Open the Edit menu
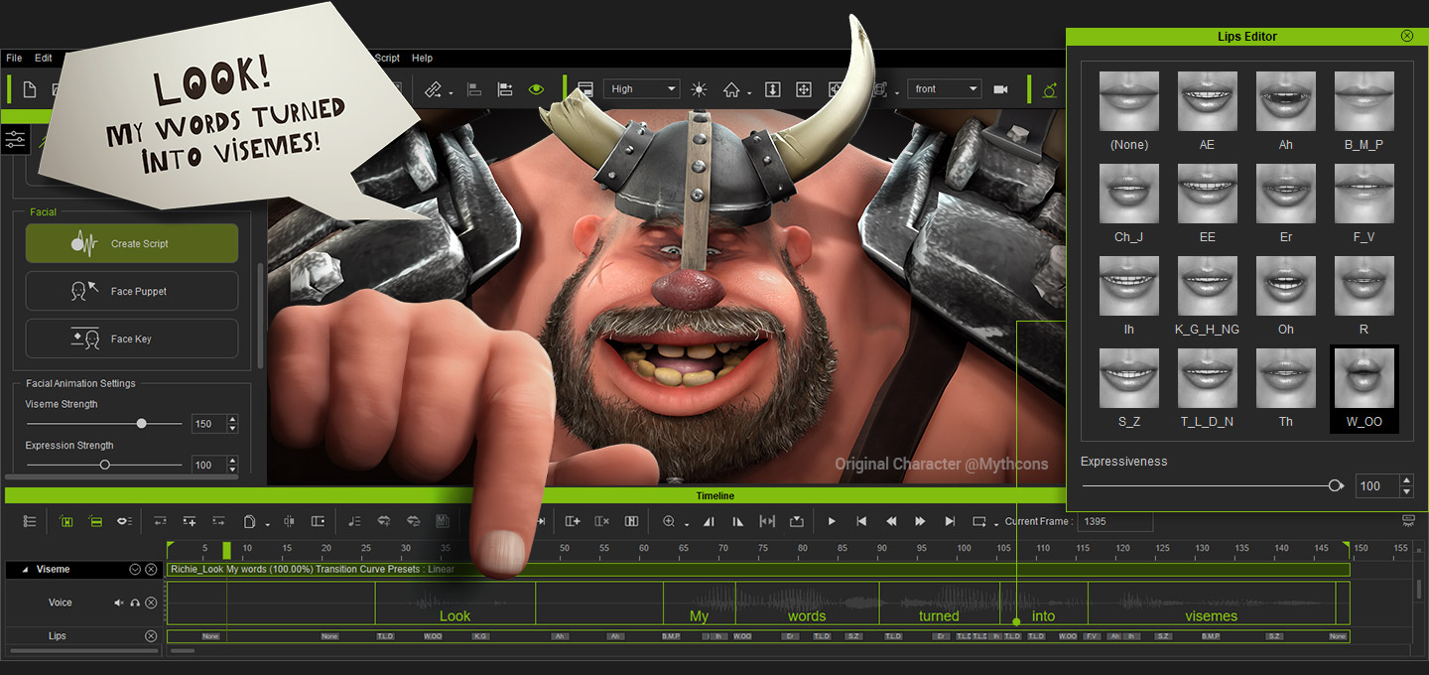Viewport: 1429px width, 675px height. click(x=44, y=58)
